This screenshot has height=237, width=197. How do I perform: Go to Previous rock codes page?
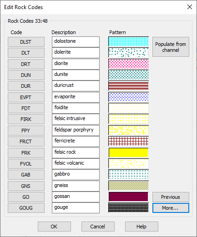pos(171,197)
